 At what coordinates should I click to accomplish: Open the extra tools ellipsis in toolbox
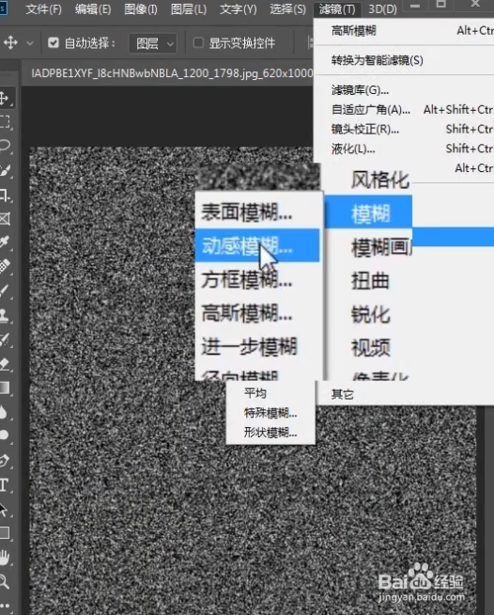click(5, 606)
